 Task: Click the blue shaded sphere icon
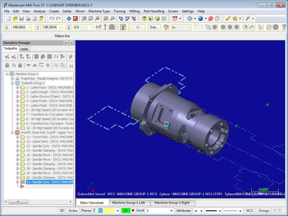coord(201,19)
